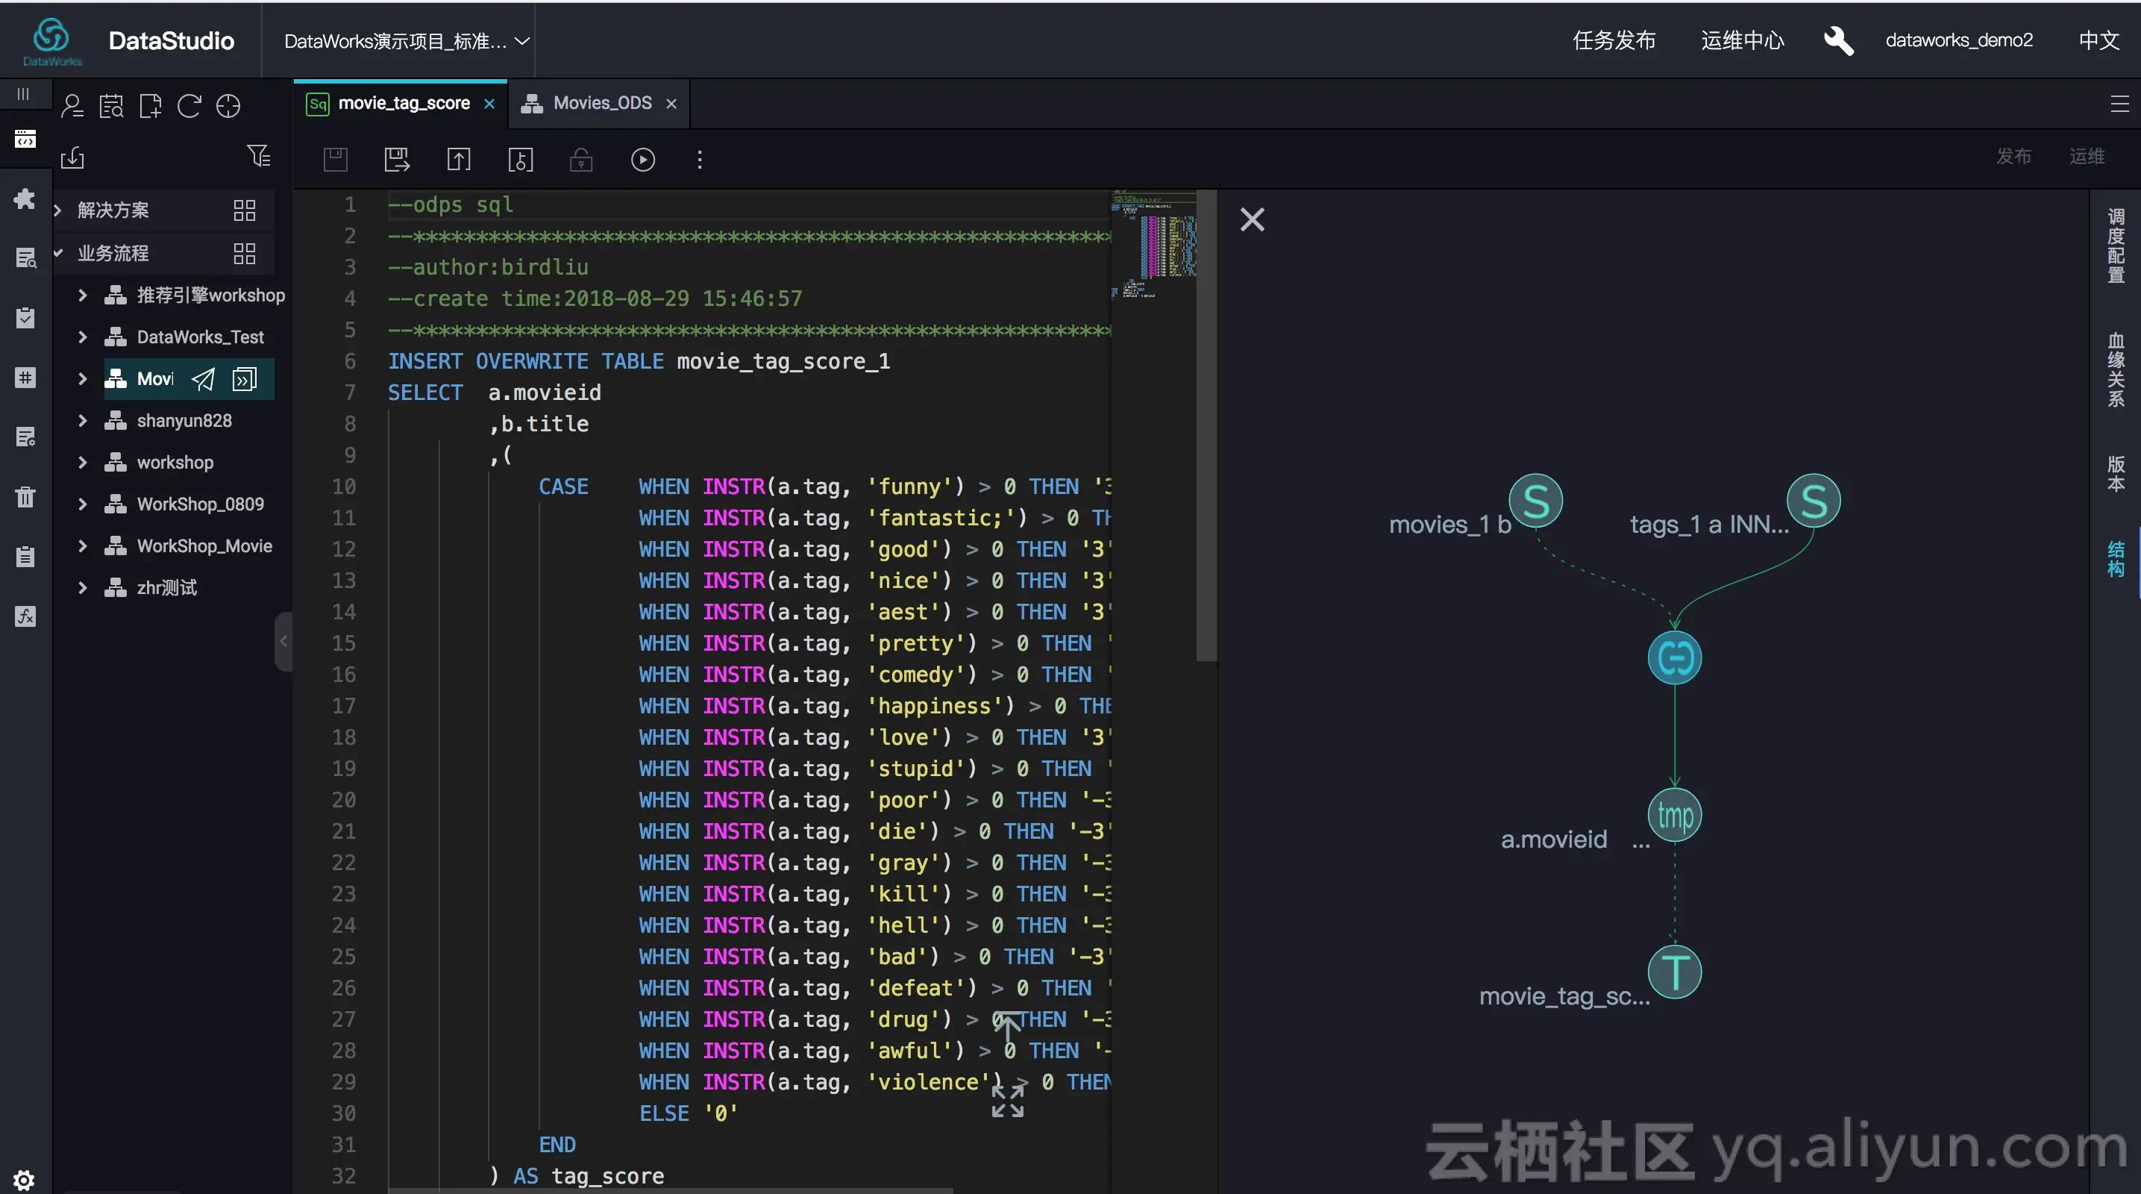Click the import icon above the tree
The image size is (2141, 1194).
point(73,156)
